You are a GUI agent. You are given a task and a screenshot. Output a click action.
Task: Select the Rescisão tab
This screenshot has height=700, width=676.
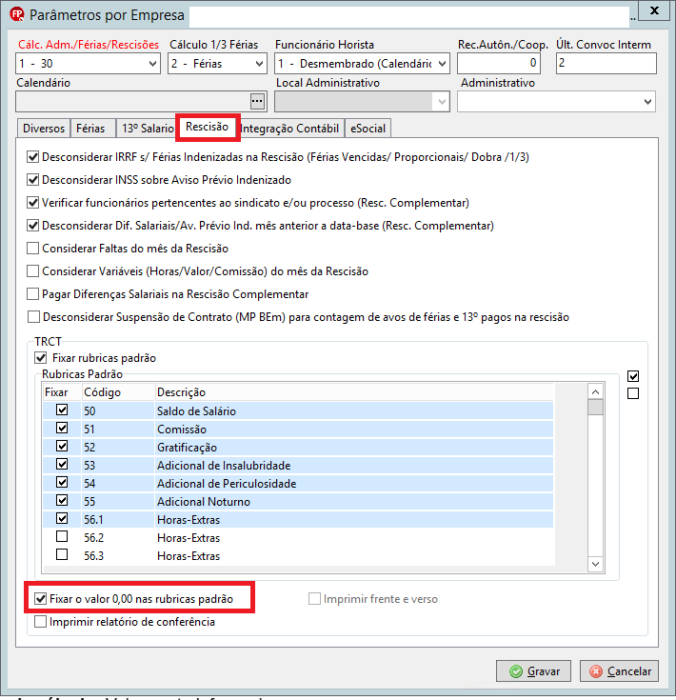(x=207, y=127)
